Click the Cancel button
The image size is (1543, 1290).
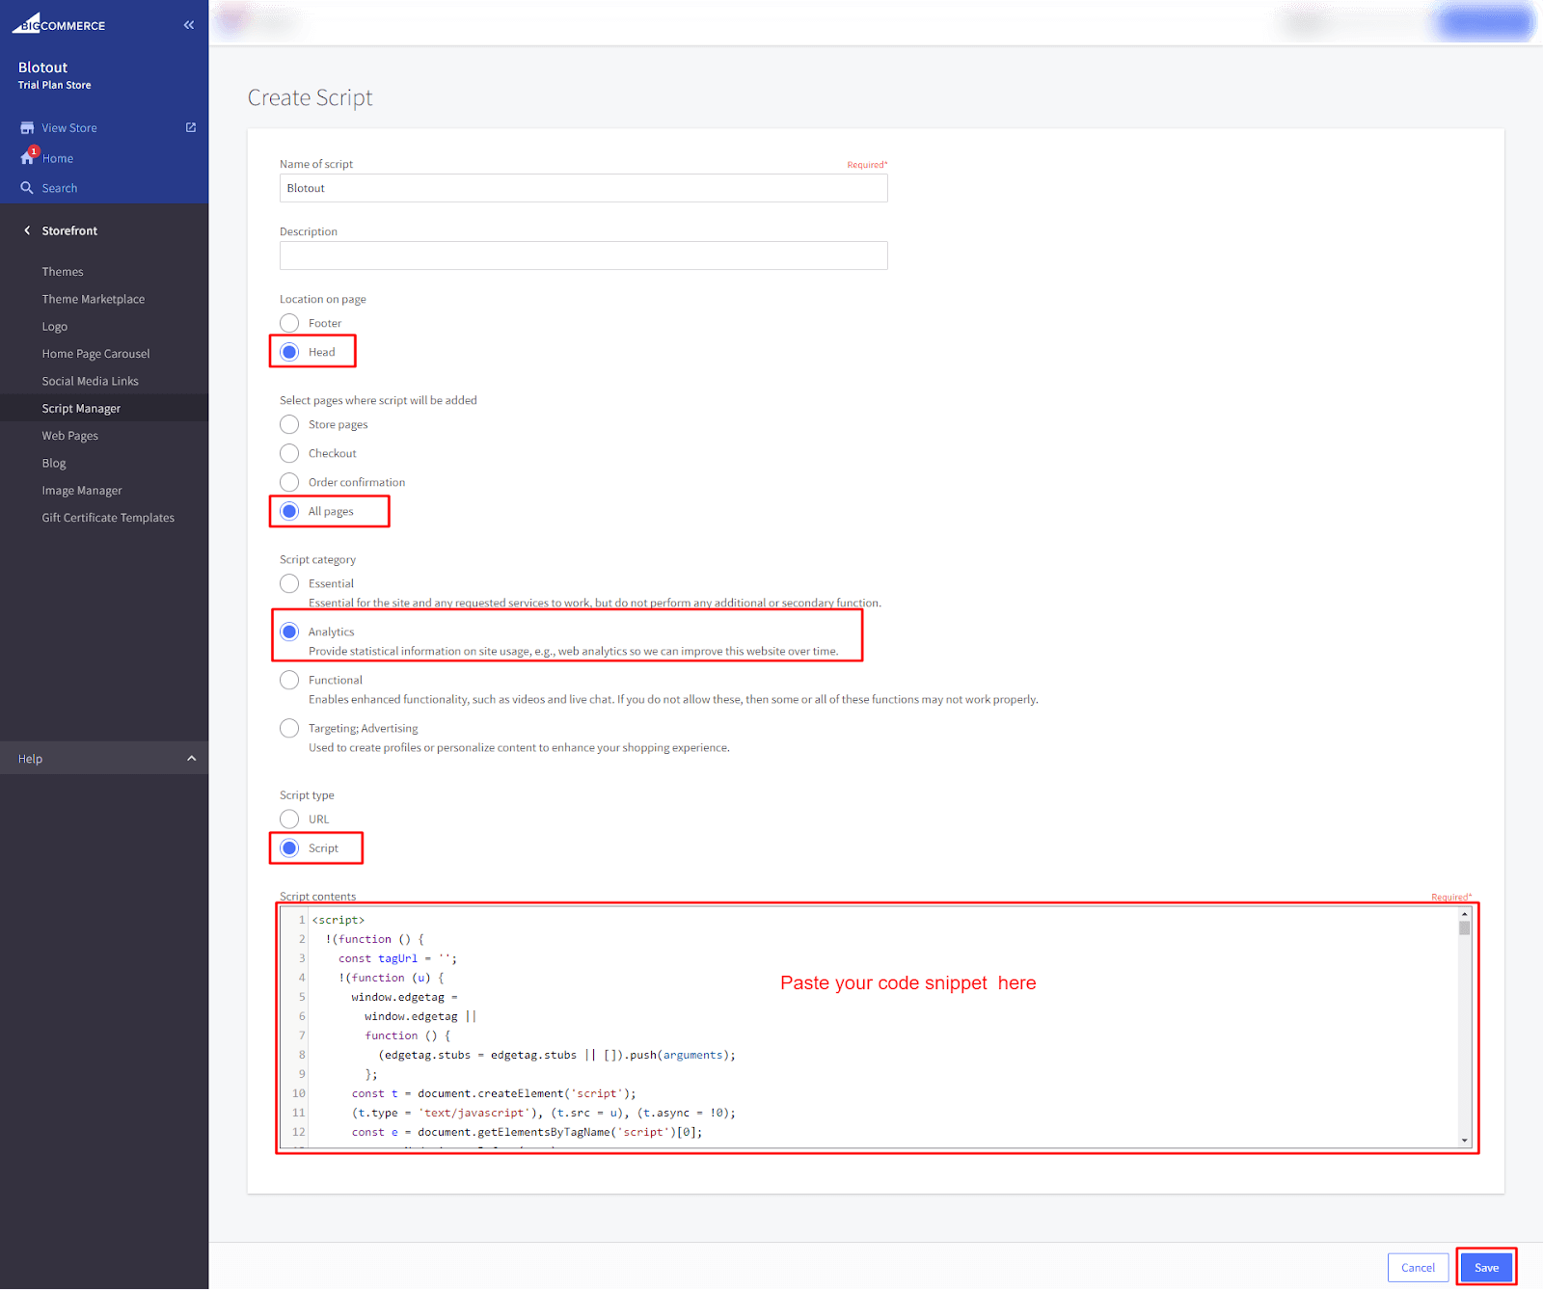(x=1418, y=1267)
